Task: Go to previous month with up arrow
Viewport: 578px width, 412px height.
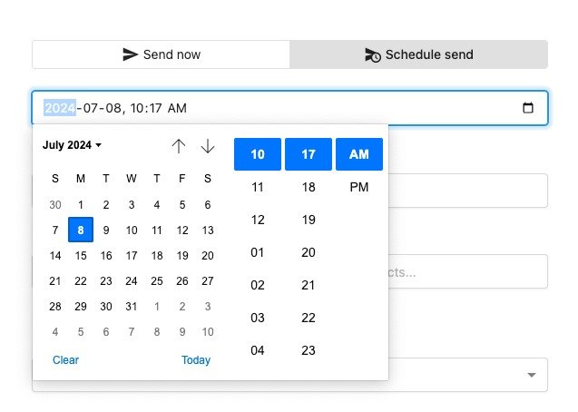Action: 179,146
